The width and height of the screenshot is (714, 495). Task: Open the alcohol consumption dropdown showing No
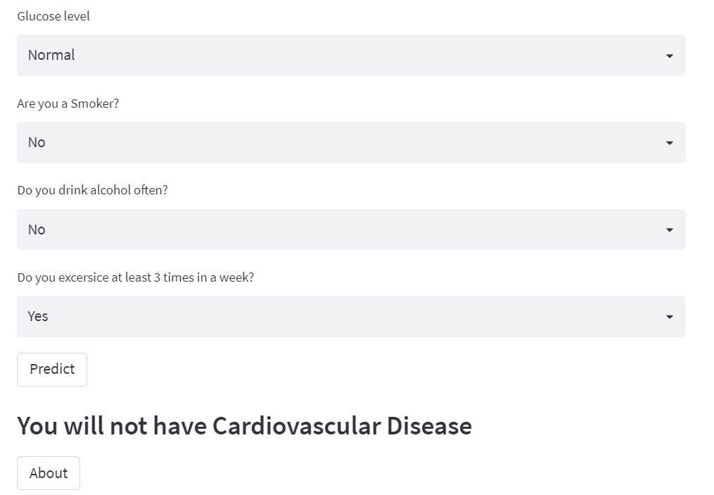point(352,230)
